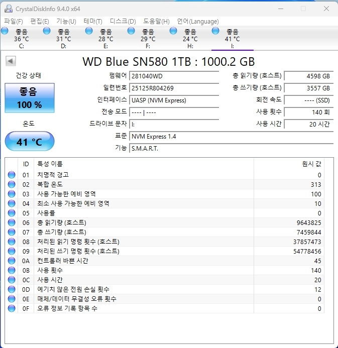This screenshot has height=348, width=338.
Task: Select the status orb for drive I:
Action: (215, 31)
